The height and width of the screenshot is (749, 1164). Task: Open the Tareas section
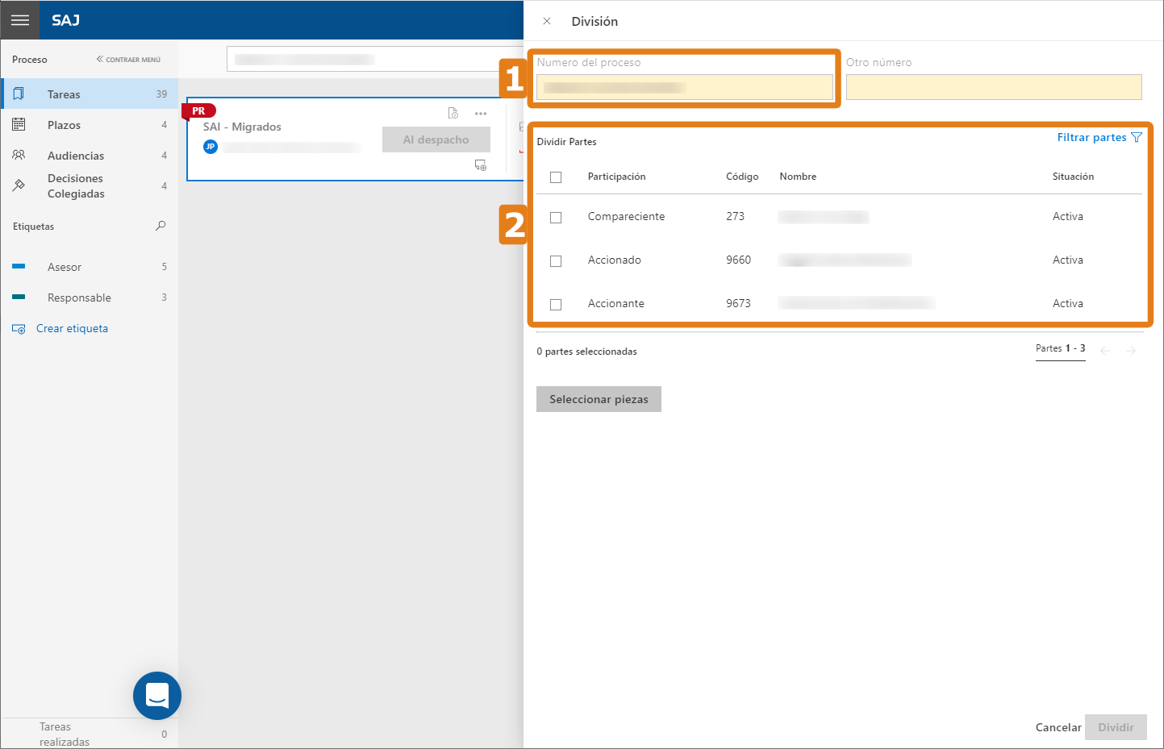pos(90,94)
